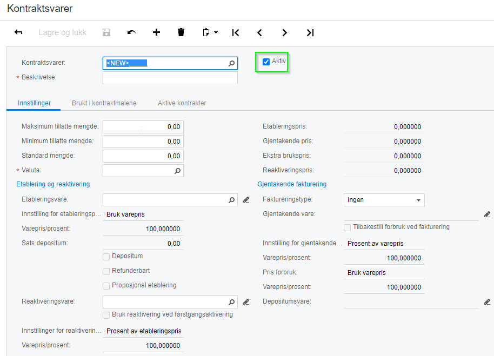Click the Etableringspris value 0,000000
494x356 pixels.
click(x=408, y=127)
